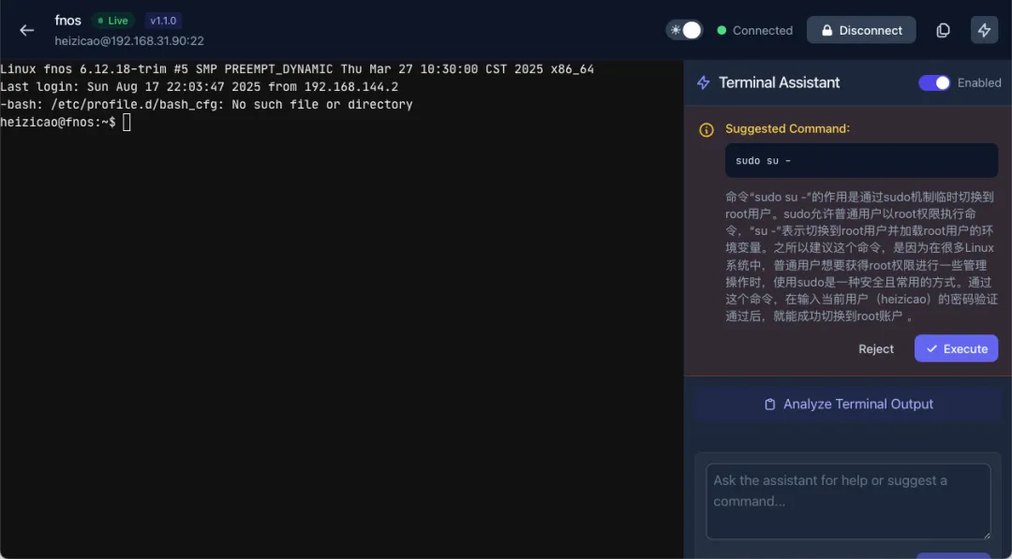Click the v1.1.0 version badge
Screen dimensions: 1012x559
click(163, 21)
